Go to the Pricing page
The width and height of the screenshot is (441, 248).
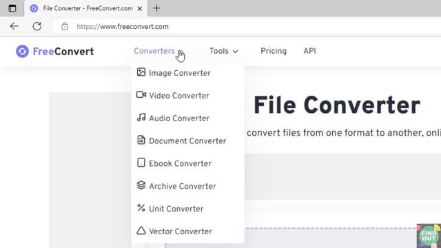tap(274, 51)
